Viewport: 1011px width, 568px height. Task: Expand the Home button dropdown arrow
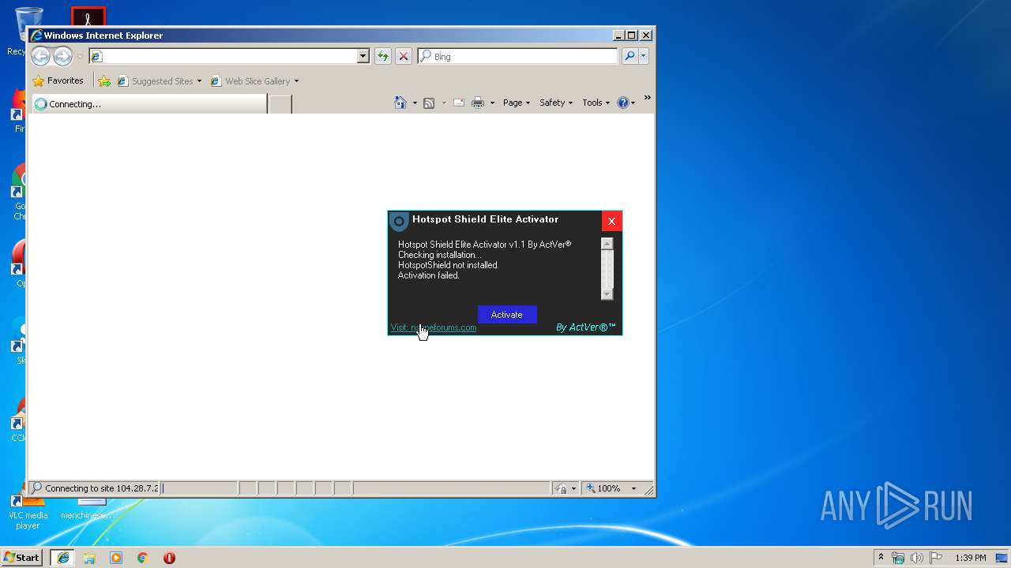pyautogui.click(x=415, y=103)
